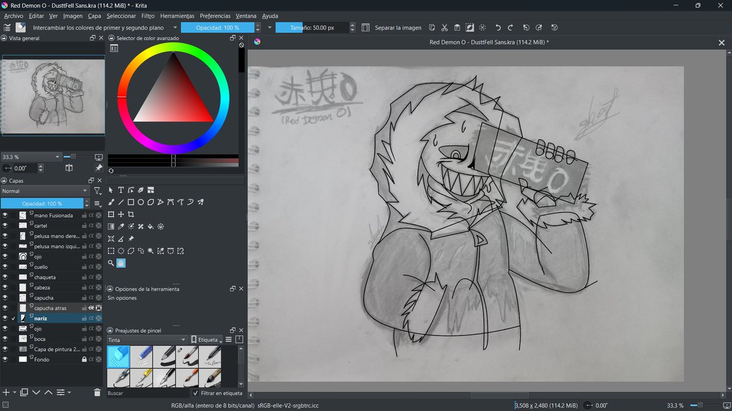Select the Ellipse tool
Screen dimensions: 732x411
tap(140, 202)
